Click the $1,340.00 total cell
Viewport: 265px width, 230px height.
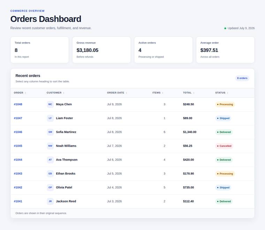[x=190, y=132]
